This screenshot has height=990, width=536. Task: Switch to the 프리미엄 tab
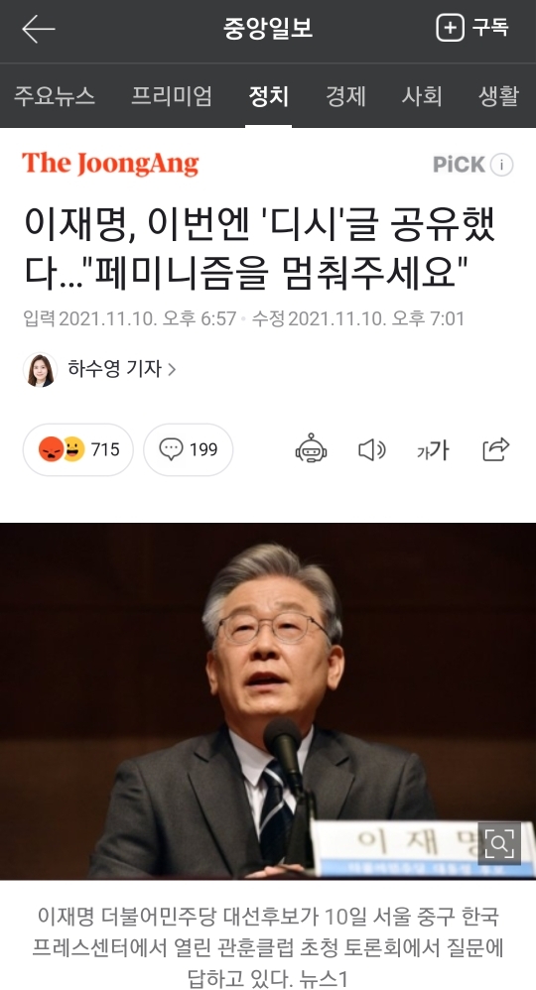pos(172,96)
